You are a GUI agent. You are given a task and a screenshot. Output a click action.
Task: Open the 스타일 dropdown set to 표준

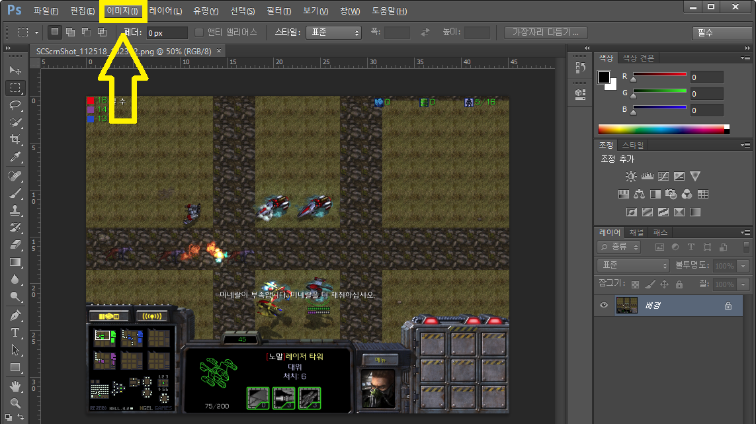point(333,32)
